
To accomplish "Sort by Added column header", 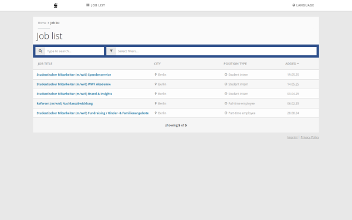I will tap(292, 64).
